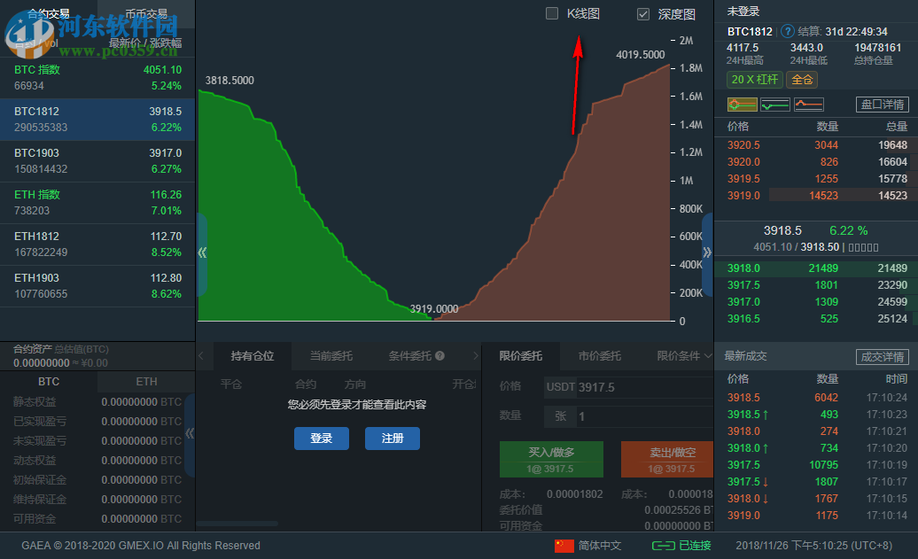Open the 限价条件 dropdown
The height and width of the screenshot is (559, 918).
click(x=678, y=355)
